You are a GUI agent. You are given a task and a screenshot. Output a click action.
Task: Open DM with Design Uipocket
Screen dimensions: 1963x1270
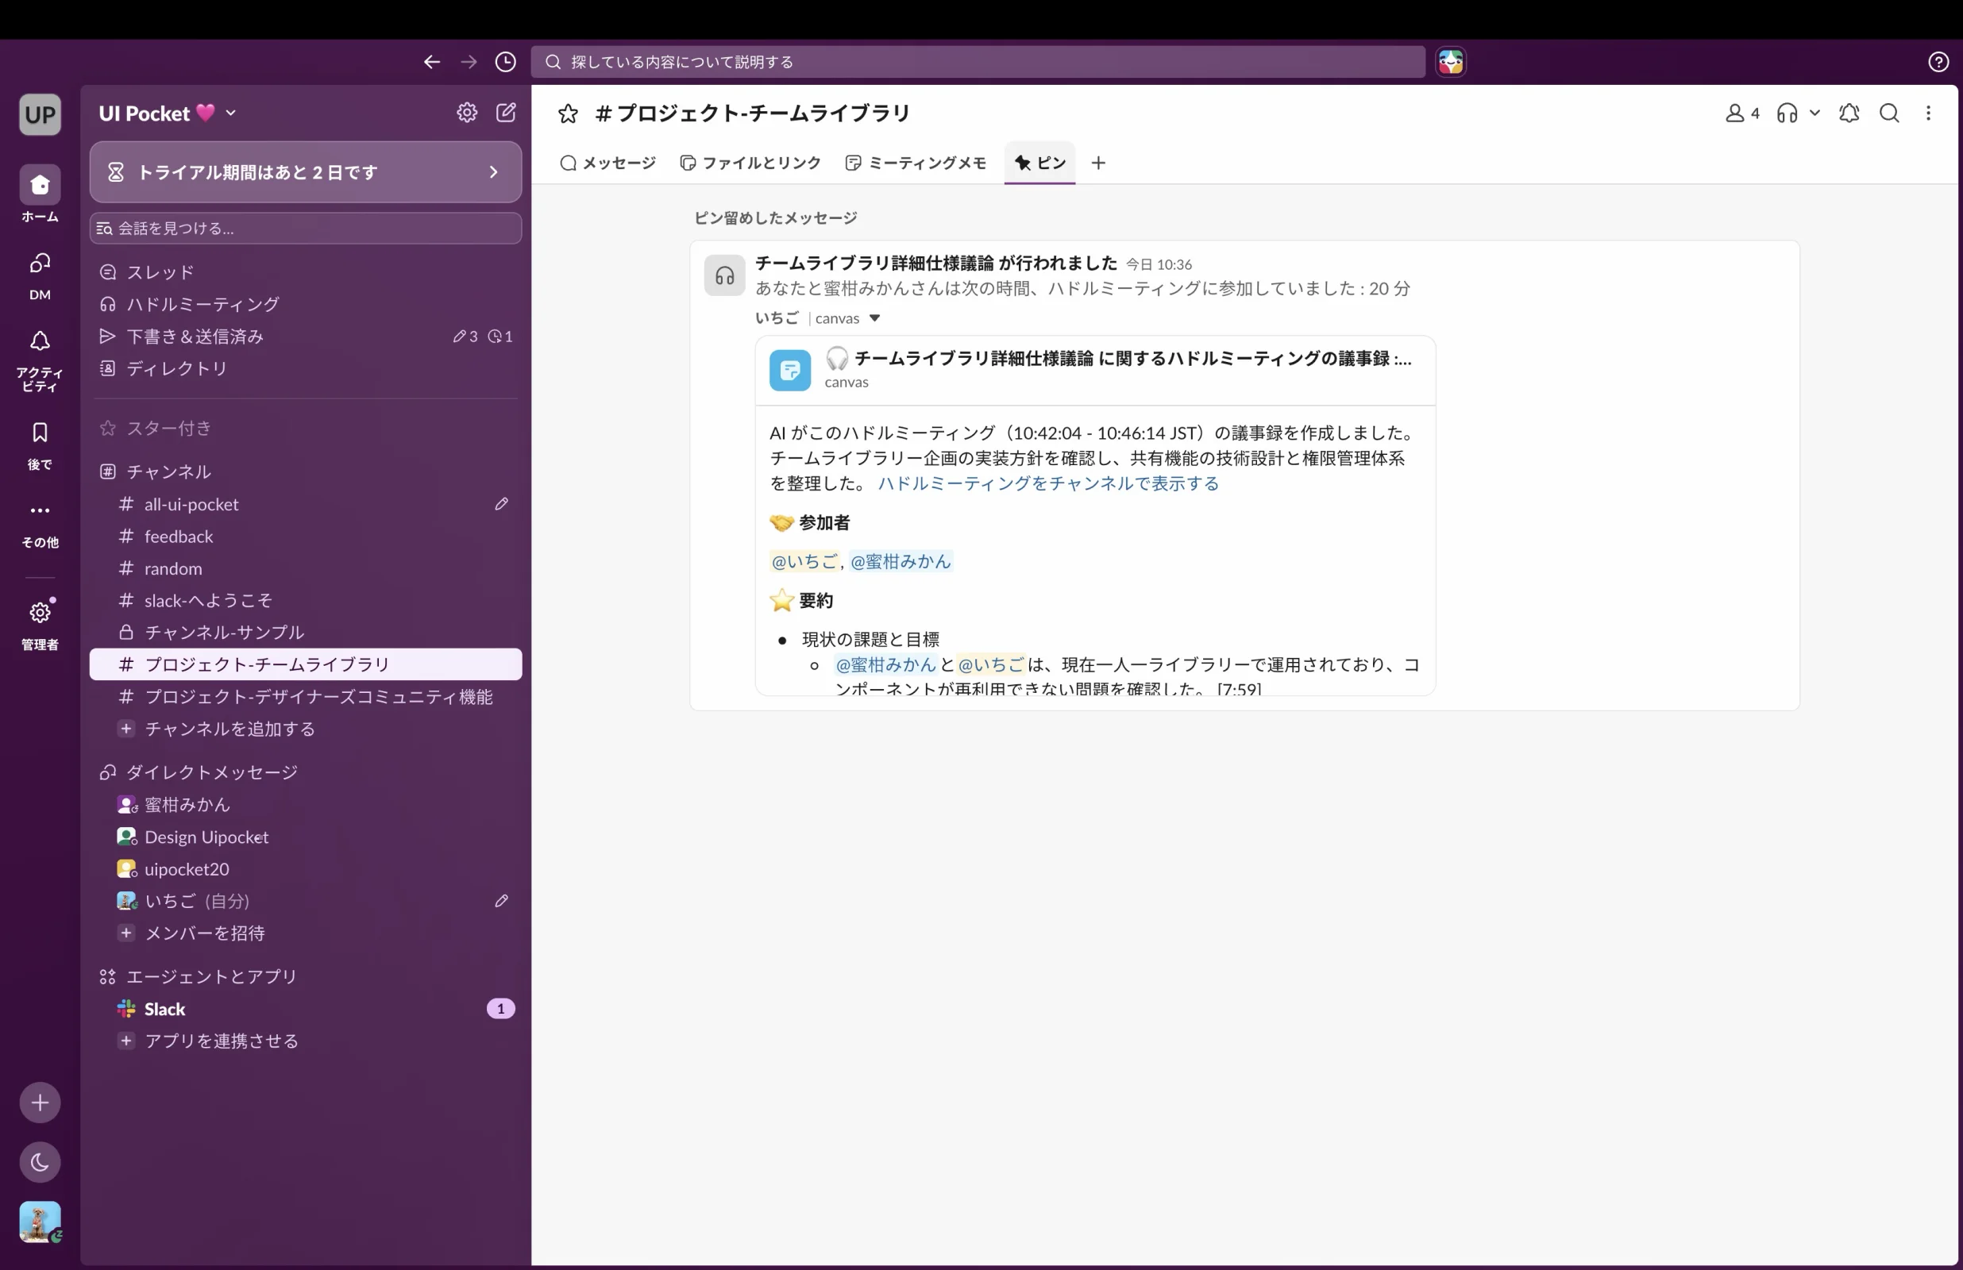click(305, 837)
